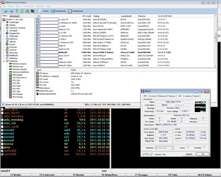221x177 pixels.
Task: Open the Riport toolbar button
Action: [44, 11]
